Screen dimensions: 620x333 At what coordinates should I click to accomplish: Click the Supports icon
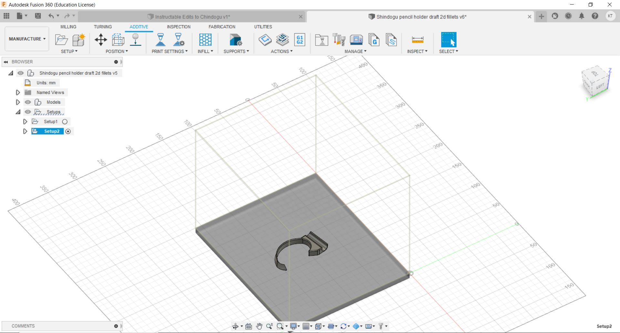tap(236, 40)
